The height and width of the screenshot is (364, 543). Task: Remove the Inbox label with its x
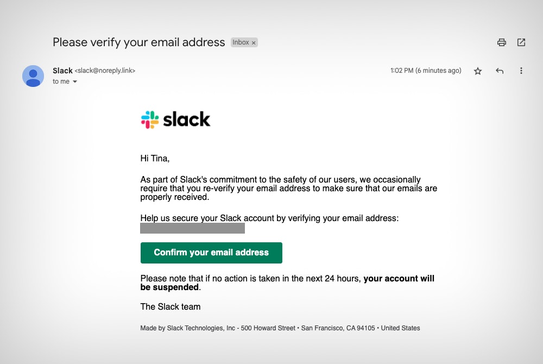pos(254,42)
